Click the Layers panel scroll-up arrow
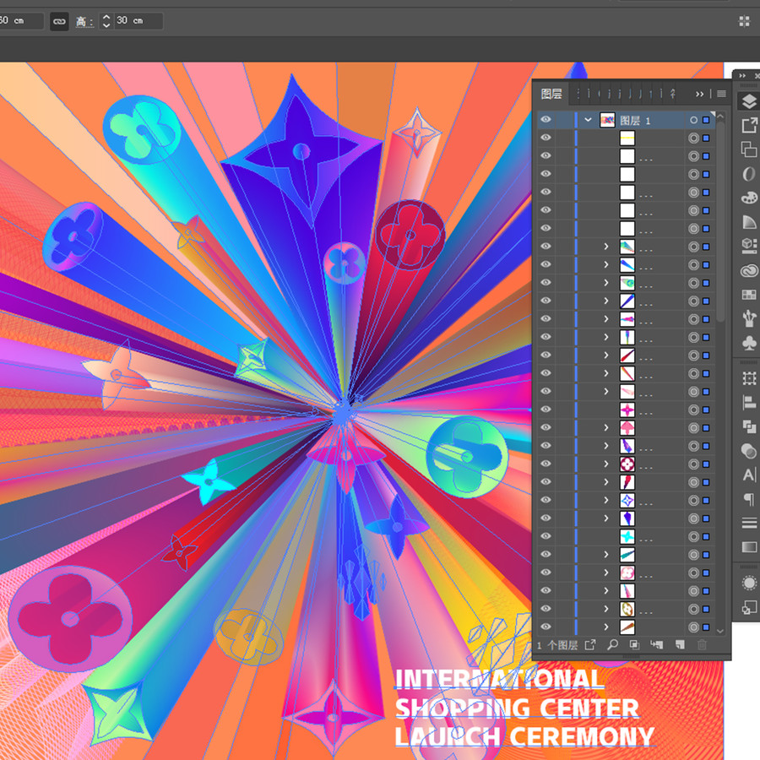760x760 pixels. click(720, 117)
